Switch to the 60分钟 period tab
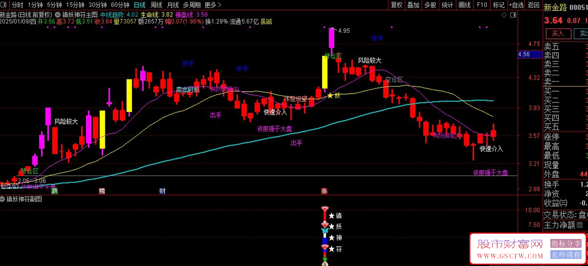The width and height of the screenshot is (588, 266). [x=121, y=5]
